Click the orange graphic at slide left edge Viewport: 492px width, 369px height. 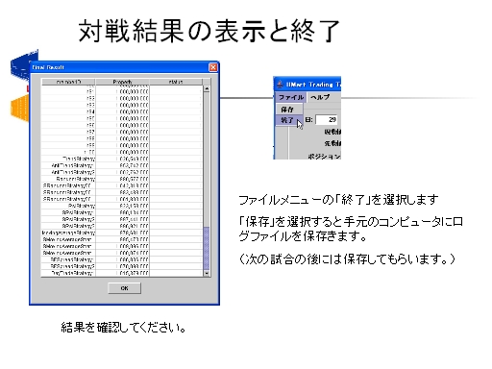[20, 108]
